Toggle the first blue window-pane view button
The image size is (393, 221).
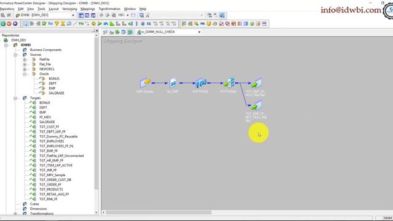81,15
